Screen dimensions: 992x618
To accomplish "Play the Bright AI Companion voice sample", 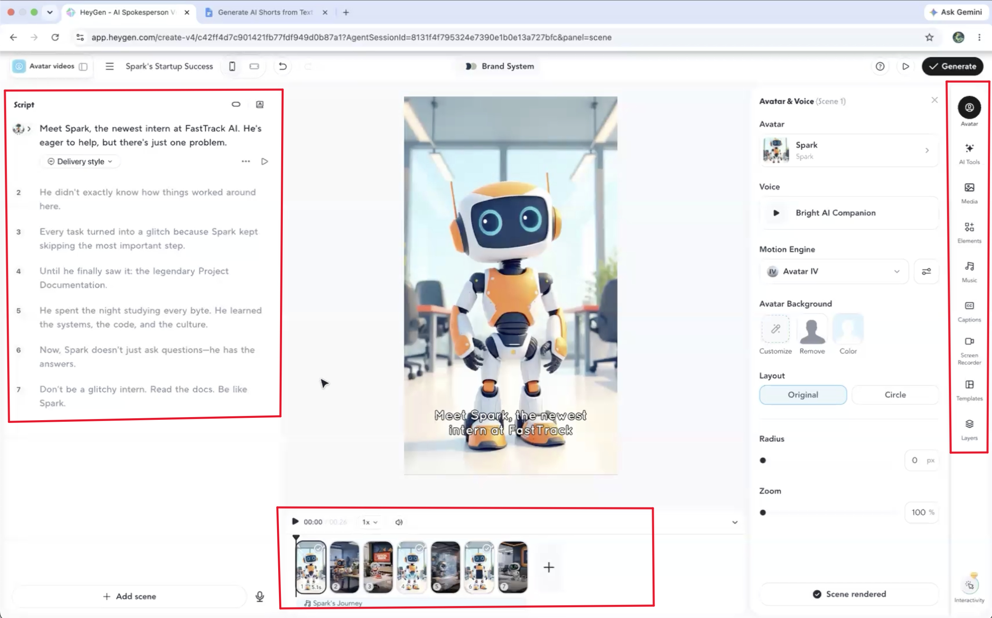I will [x=776, y=213].
